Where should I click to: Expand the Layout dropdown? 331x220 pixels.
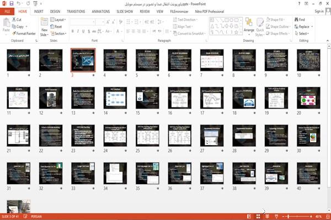[58, 20]
